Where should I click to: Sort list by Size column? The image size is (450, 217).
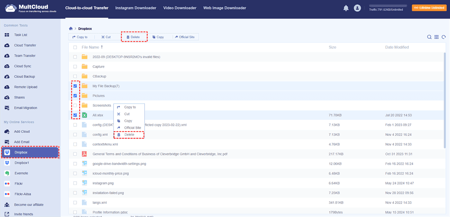pos(332,47)
